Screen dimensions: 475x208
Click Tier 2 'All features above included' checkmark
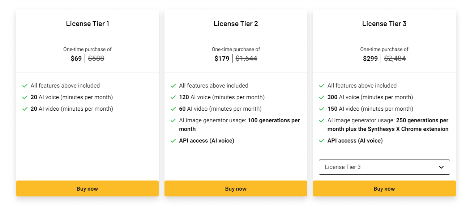pyautogui.click(x=173, y=86)
